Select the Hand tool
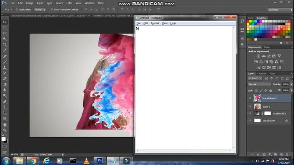294x165 pixels. point(5,125)
